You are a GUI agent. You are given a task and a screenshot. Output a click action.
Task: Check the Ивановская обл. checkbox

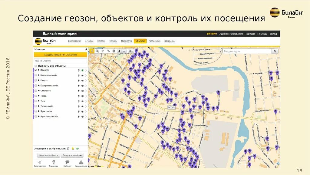(36, 75)
